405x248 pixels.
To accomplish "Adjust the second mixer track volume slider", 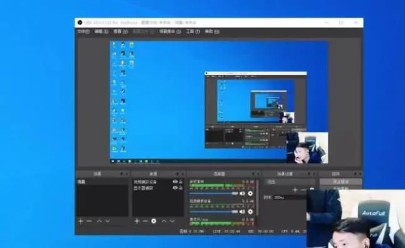I will click(x=213, y=212).
